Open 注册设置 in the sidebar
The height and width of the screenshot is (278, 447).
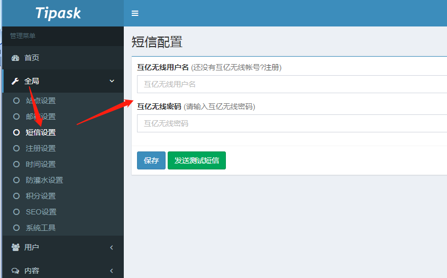tap(41, 148)
